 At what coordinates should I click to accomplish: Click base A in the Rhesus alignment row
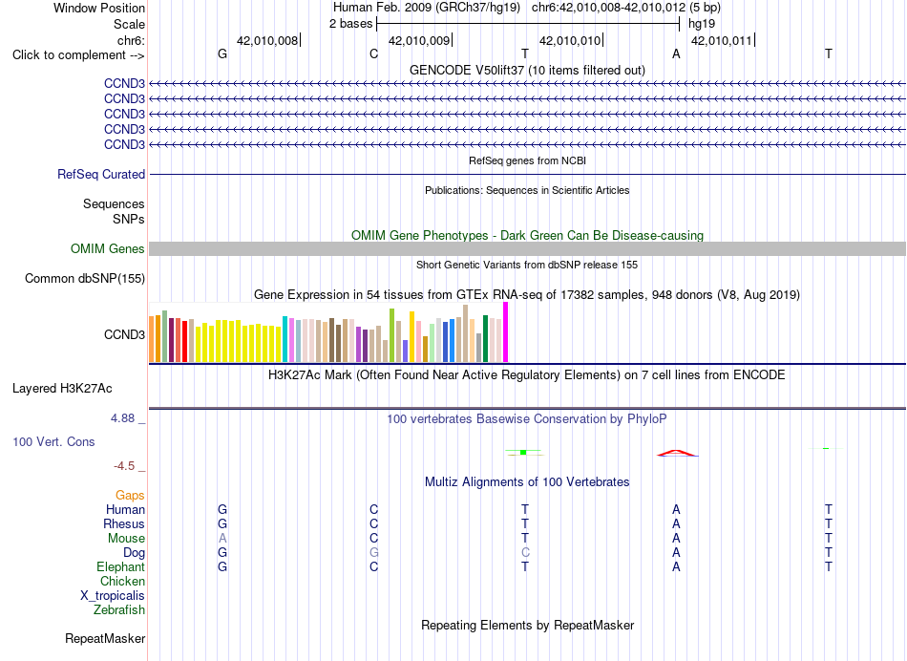[x=676, y=523]
